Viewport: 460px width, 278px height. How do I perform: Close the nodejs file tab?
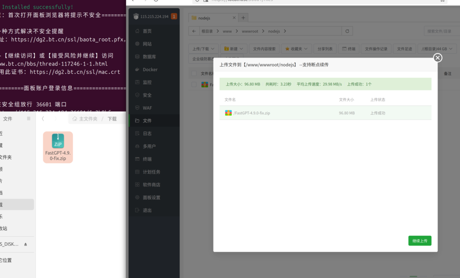[234, 18]
